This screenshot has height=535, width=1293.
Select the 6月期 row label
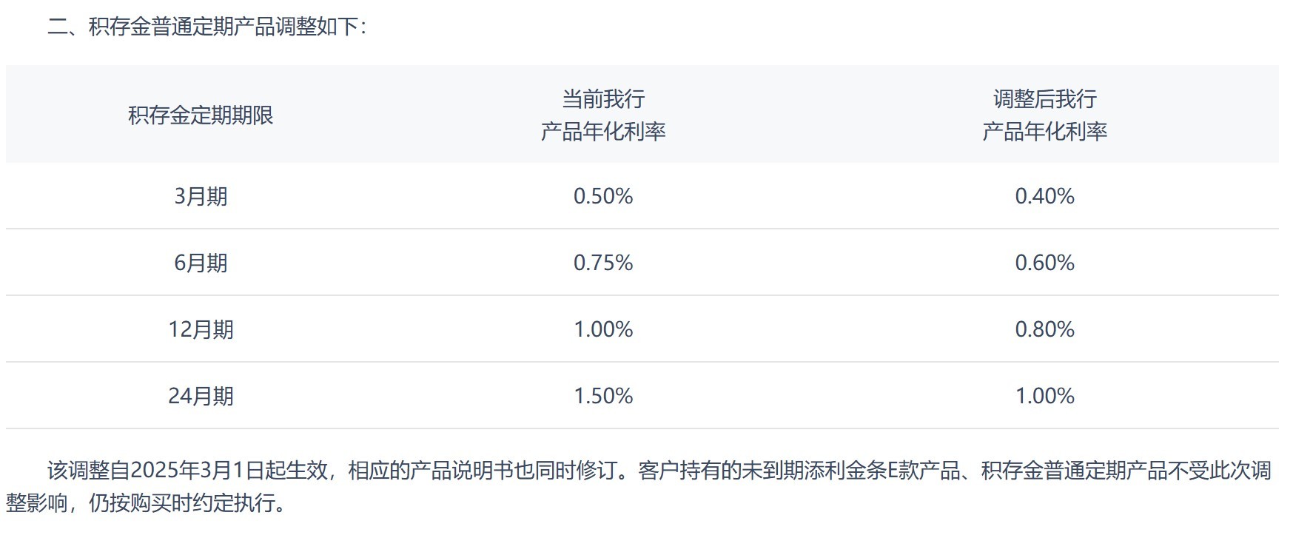pyautogui.click(x=201, y=263)
